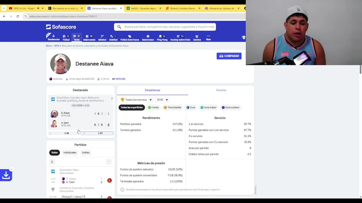Image resolution: width=362 pixels, height=203 pixels.
Task: Select the Dura indoor surface filter
Action: (208, 107)
